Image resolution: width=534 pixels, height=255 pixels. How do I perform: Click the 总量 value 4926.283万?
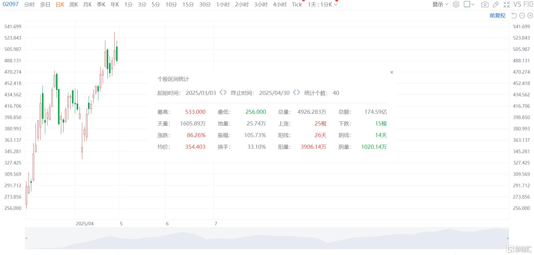point(312,112)
